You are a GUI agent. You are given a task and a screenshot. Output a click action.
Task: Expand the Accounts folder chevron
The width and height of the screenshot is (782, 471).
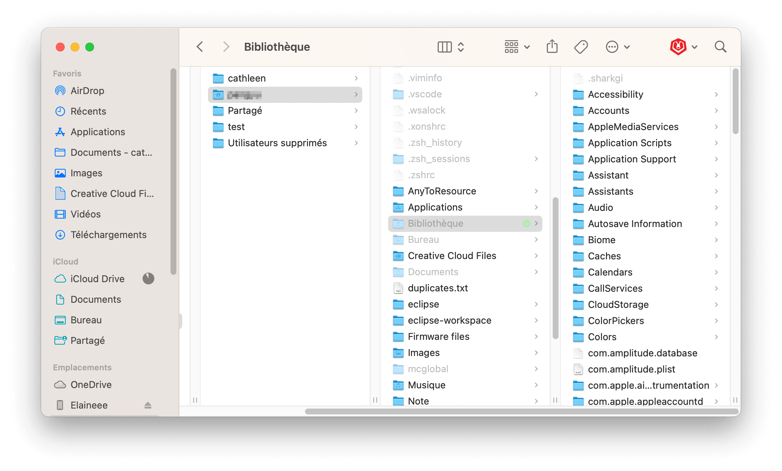(x=716, y=111)
